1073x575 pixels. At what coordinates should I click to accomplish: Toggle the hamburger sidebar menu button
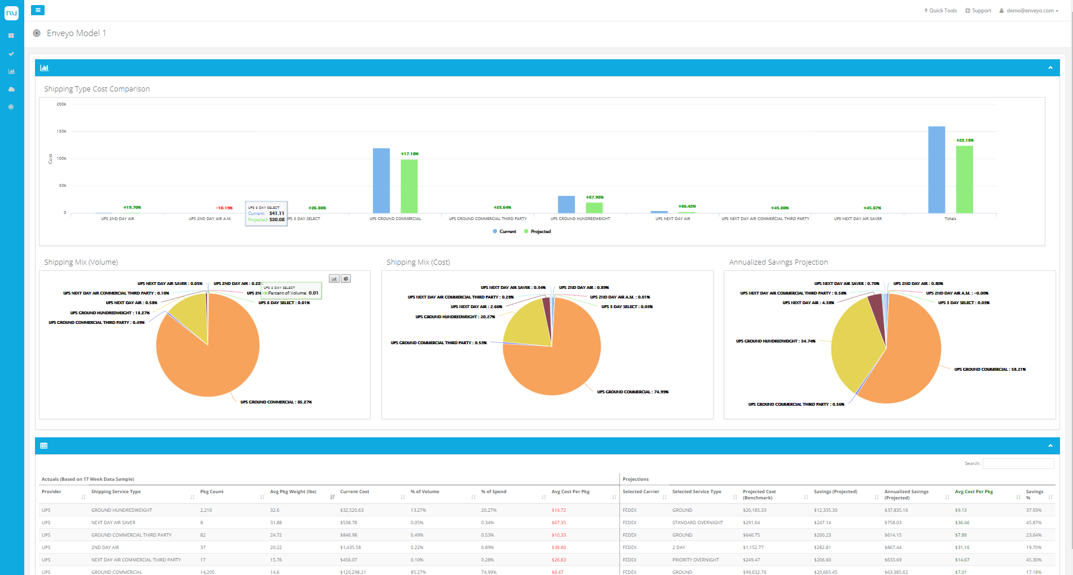pos(37,10)
